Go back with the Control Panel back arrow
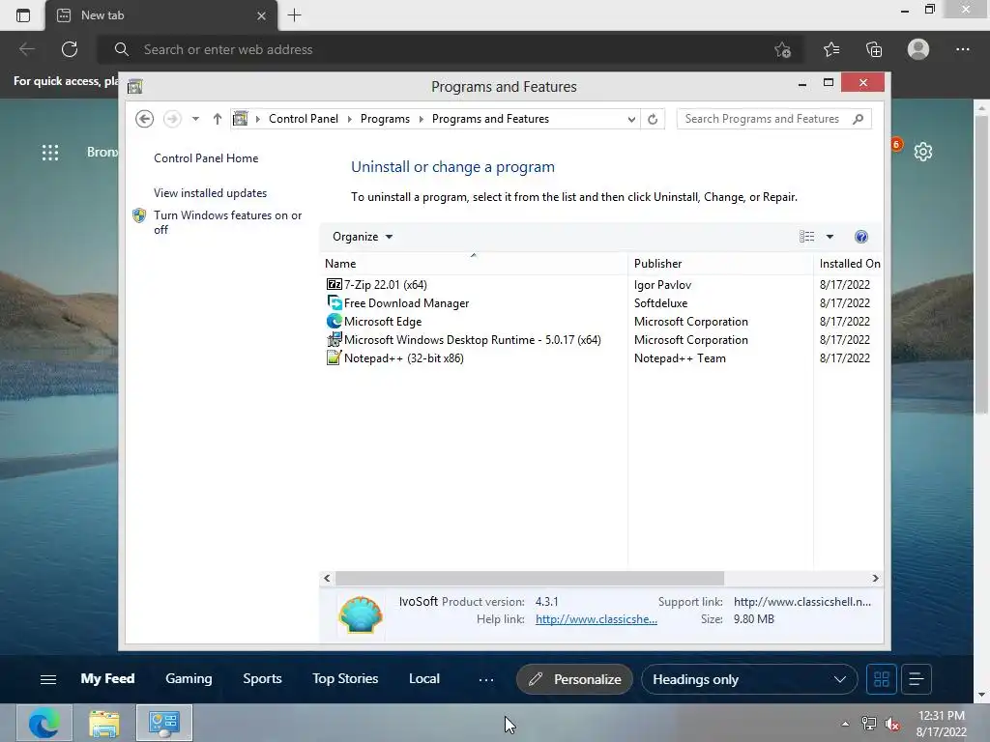 click(x=145, y=119)
